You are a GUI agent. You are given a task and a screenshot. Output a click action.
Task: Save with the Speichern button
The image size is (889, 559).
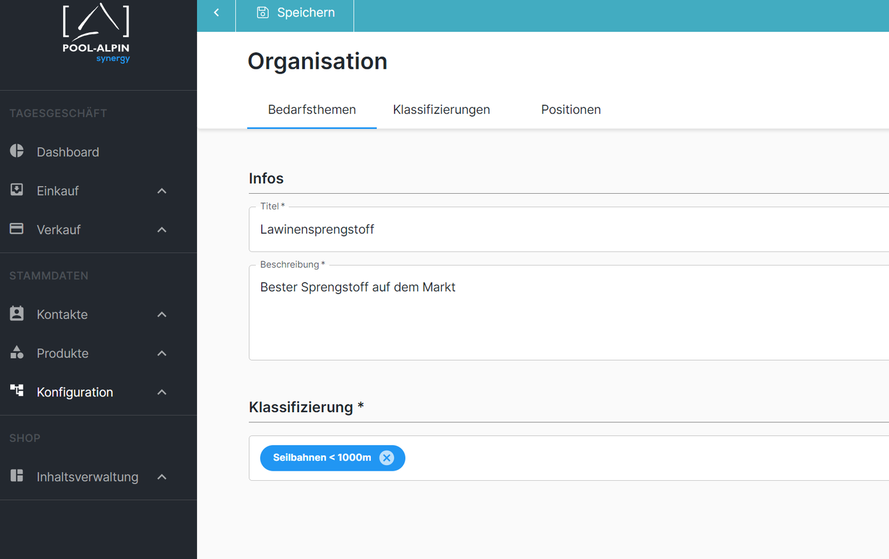[x=295, y=13]
